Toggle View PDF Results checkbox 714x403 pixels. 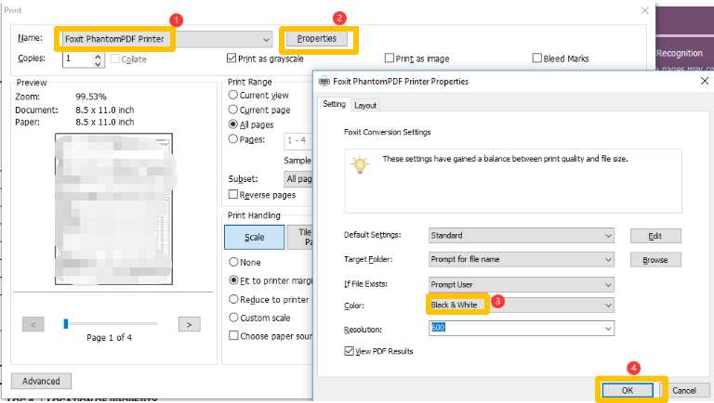coord(350,351)
